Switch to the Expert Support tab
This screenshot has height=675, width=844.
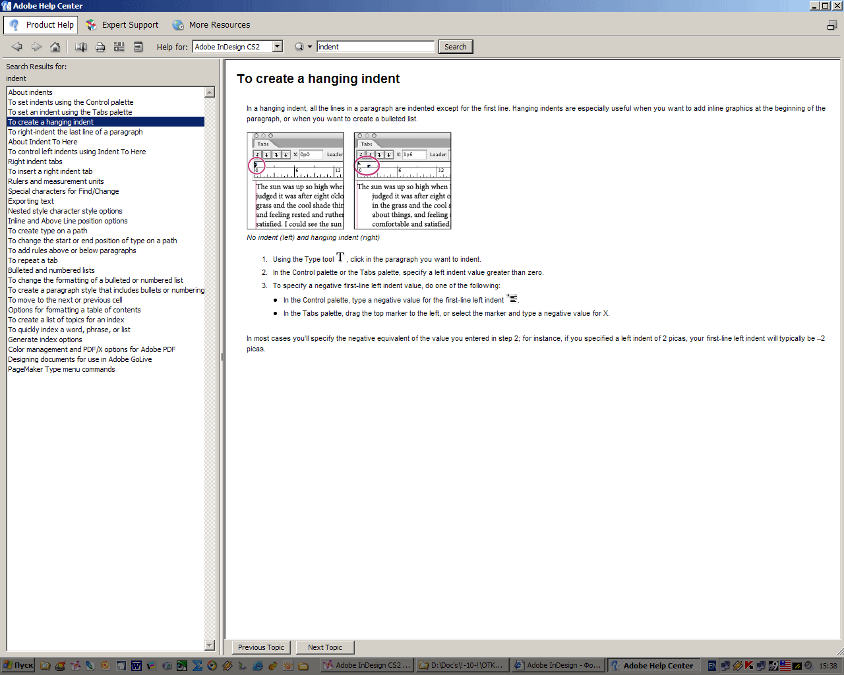coord(123,25)
